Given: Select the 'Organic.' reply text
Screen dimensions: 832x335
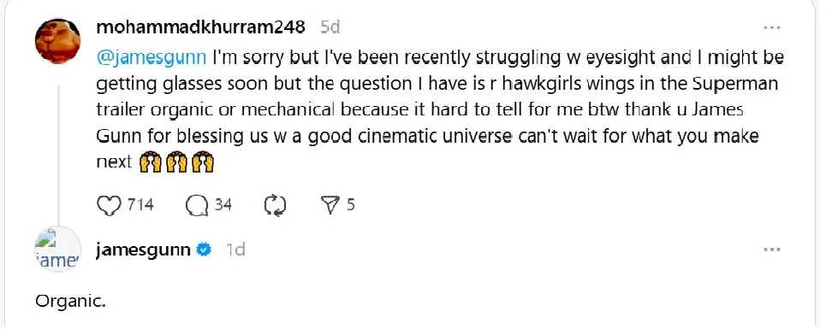Looking at the screenshot, I should [x=70, y=302].
